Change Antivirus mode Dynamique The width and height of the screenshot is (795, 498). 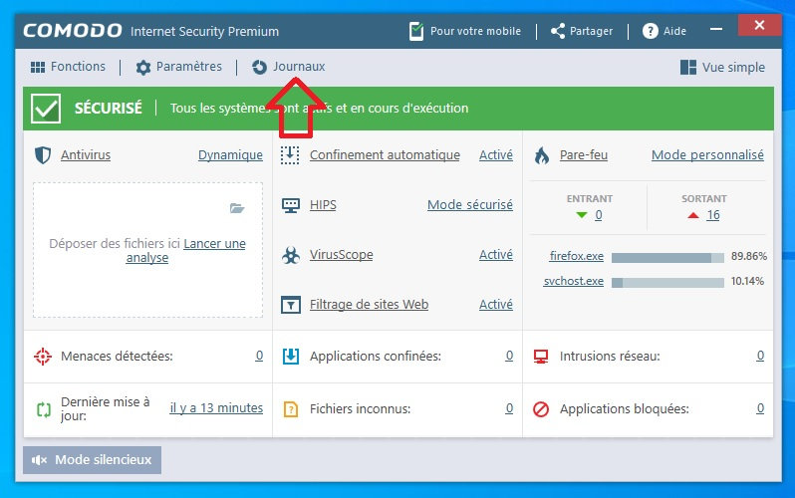(x=230, y=155)
